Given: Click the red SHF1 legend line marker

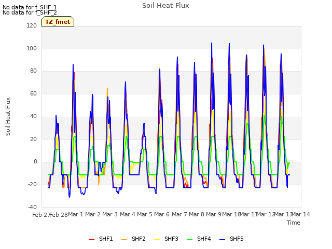Looking at the screenshot, I should (91, 240).
